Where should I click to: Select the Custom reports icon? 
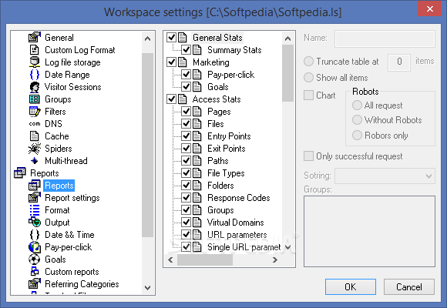(x=35, y=271)
